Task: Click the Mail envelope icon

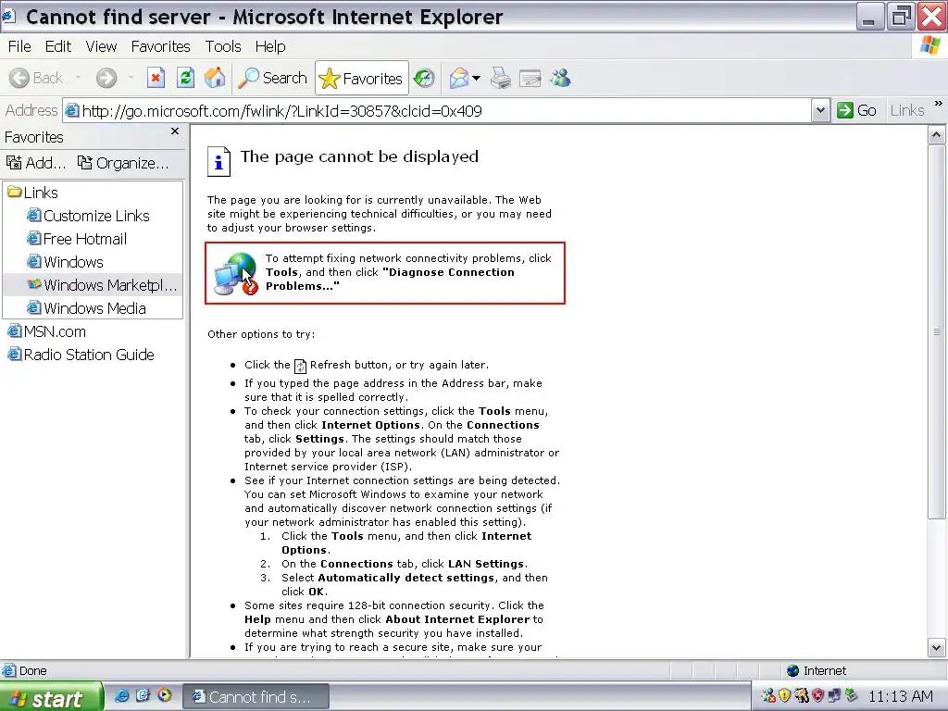Action: pos(459,78)
